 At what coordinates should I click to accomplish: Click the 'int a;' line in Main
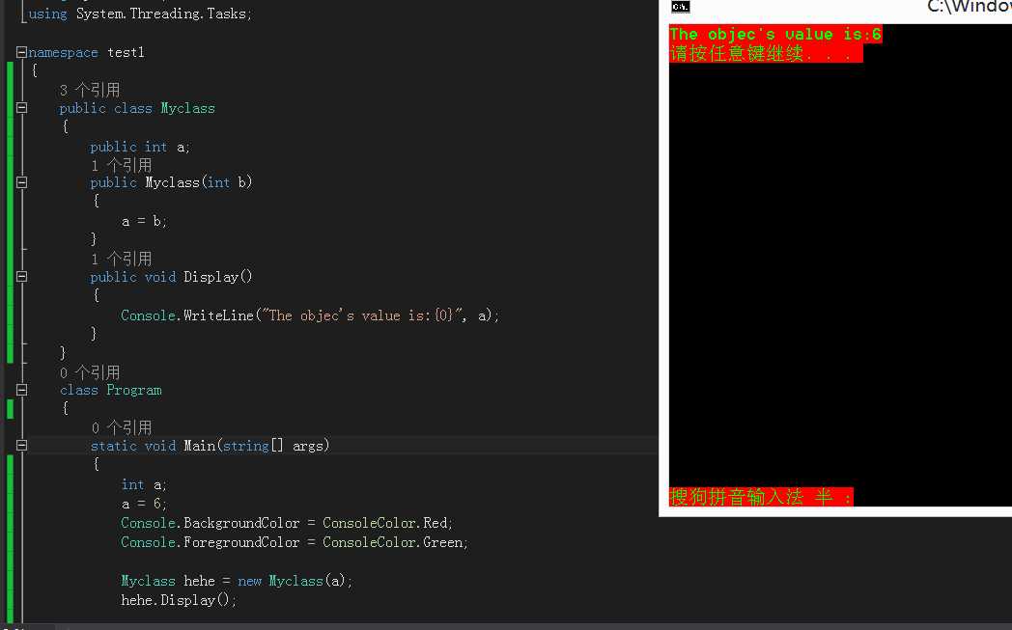pyautogui.click(x=144, y=484)
